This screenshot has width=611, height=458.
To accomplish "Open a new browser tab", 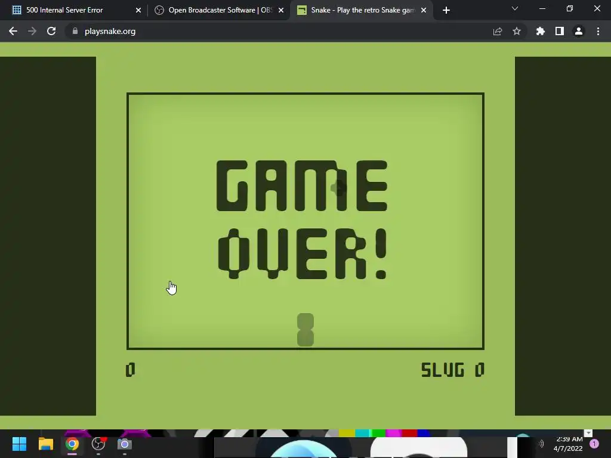I will (446, 10).
